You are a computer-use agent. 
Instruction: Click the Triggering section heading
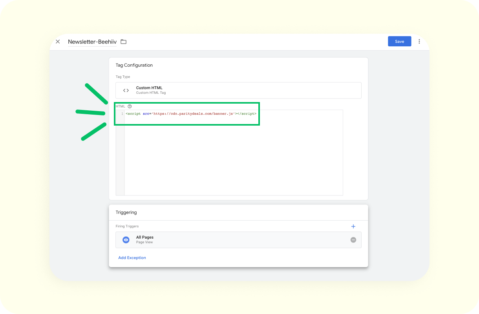(x=126, y=212)
